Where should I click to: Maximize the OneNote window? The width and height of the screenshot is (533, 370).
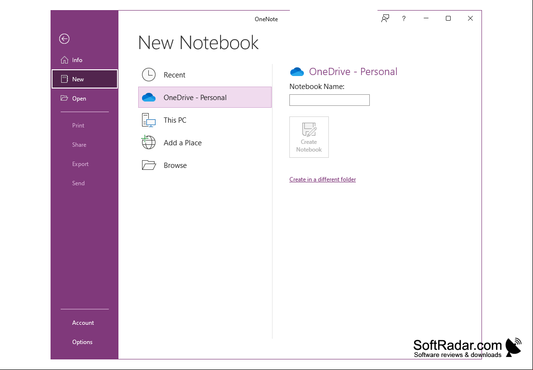tap(448, 18)
